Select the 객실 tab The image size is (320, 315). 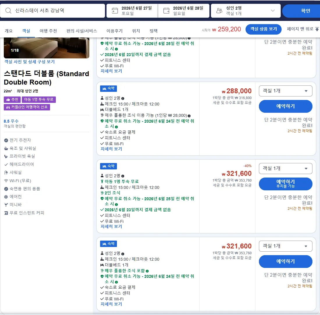click(x=26, y=31)
